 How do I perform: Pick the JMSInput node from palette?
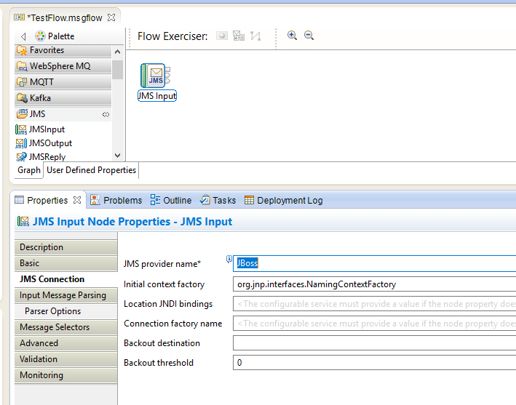[x=40, y=129]
